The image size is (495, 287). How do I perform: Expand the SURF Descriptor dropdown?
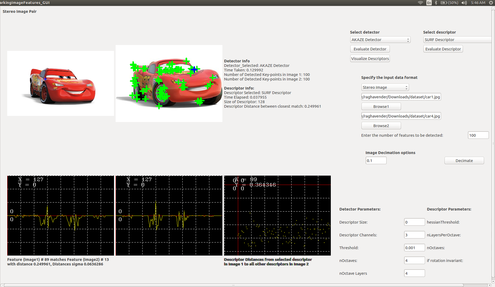pyautogui.click(x=457, y=40)
